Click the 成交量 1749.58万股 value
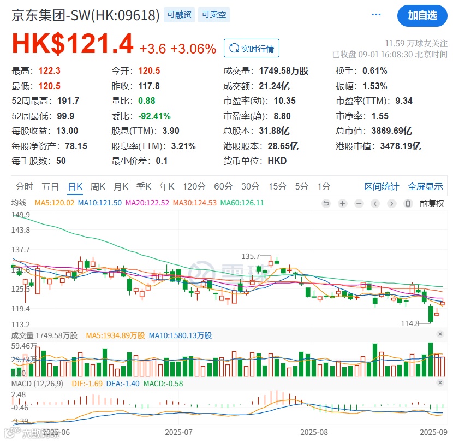The height and width of the screenshot is (442, 453). (283, 70)
